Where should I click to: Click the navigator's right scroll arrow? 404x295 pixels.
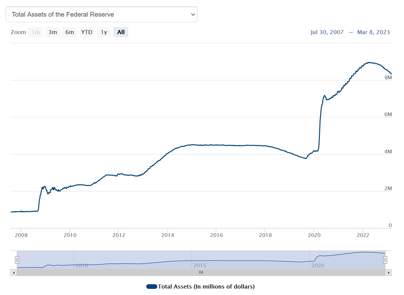(x=389, y=273)
